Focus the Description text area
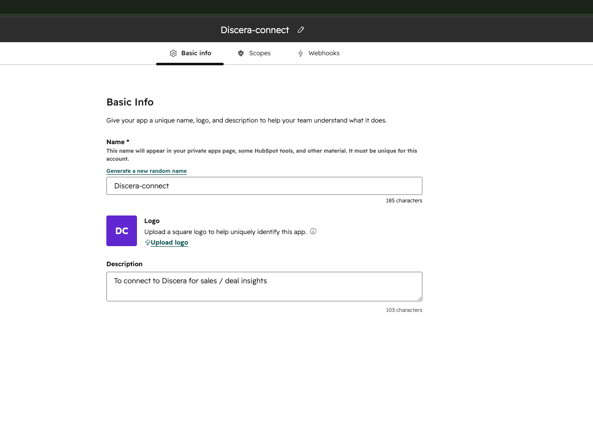 (x=264, y=287)
